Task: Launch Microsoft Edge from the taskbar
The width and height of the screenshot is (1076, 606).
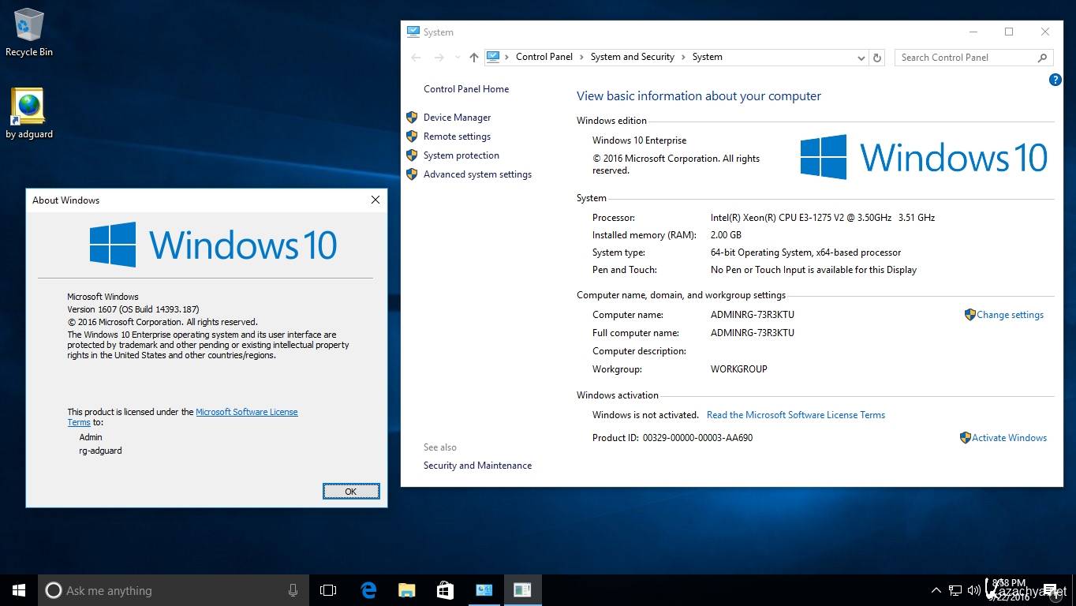Action: 368,590
